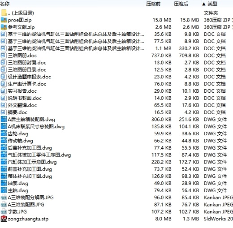233x228 pixels.
Task: Select the A三维装配图.JPG file name
Action: tap(26, 205)
